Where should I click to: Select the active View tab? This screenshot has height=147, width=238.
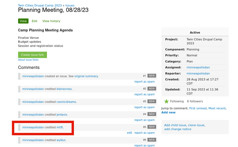23,21
